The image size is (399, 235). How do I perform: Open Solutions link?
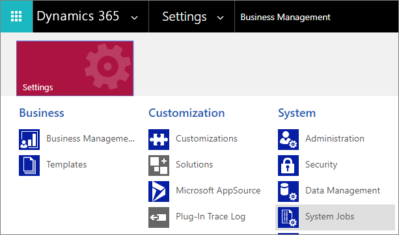[195, 164]
